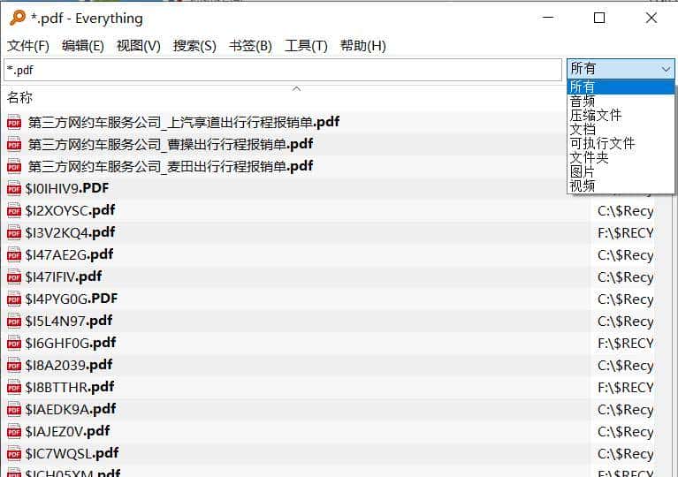The height and width of the screenshot is (477, 678).
Task: Collapse the 所有 filter combo box
Action: click(621, 69)
